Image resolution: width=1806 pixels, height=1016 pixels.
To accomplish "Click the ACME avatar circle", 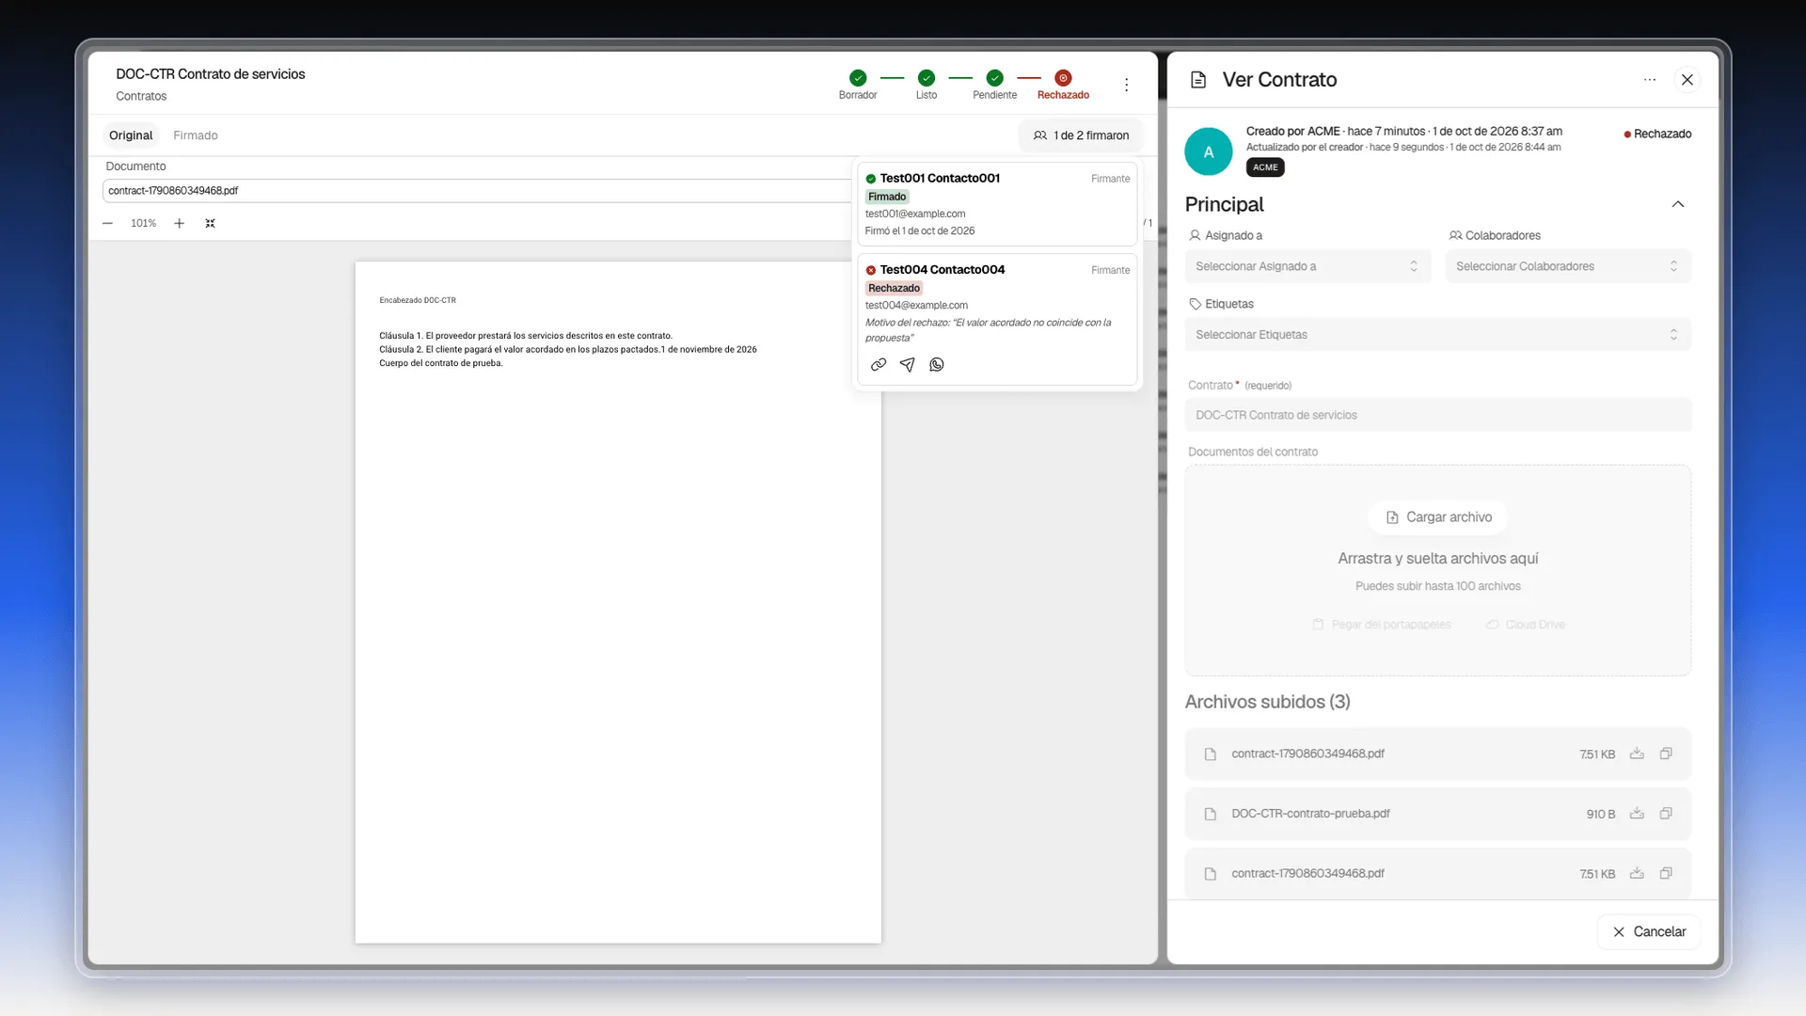I will pyautogui.click(x=1208, y=151).
